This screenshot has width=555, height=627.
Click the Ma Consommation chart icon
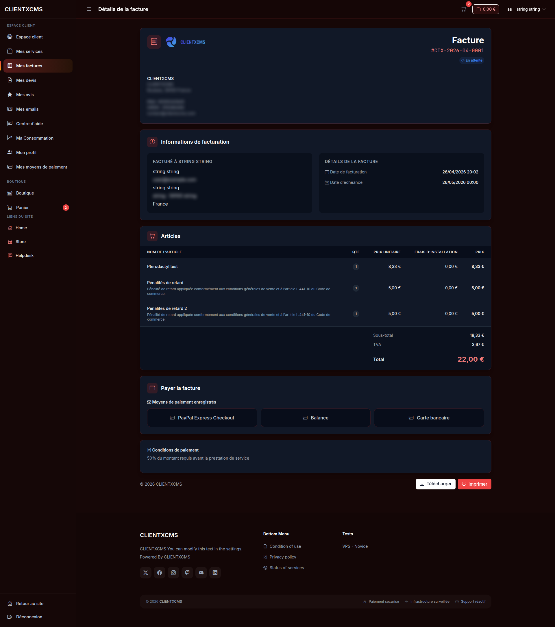pyautogui.click(x=10, y=138)
